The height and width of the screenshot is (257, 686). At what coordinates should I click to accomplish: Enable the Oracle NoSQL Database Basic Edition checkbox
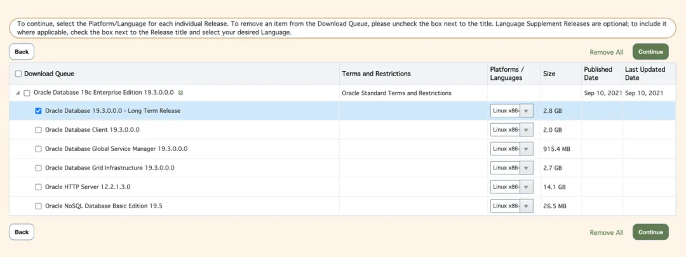tap(38, 206)
